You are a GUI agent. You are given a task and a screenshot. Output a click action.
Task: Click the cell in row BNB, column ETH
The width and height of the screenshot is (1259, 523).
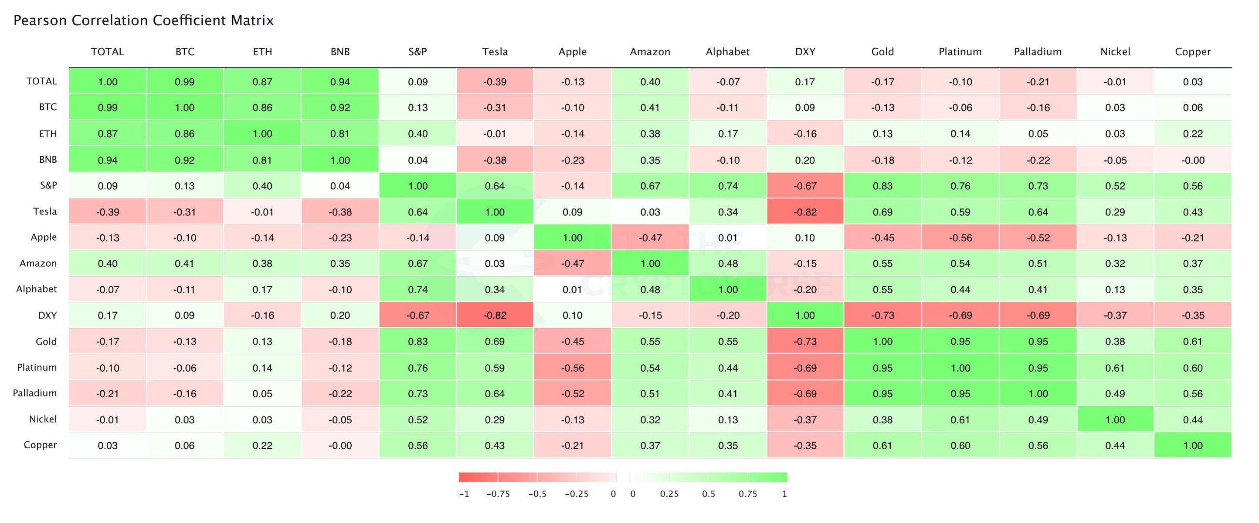pyautogui.click(x=262, y=160)
